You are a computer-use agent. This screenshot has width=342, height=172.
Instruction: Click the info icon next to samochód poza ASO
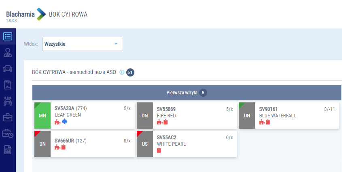pyautogui.click(x=122, y=72)
